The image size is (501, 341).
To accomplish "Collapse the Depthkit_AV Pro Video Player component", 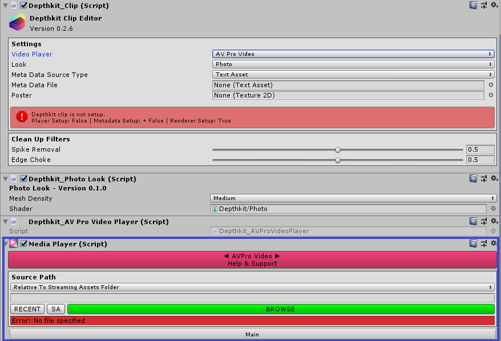I will 6,222.
